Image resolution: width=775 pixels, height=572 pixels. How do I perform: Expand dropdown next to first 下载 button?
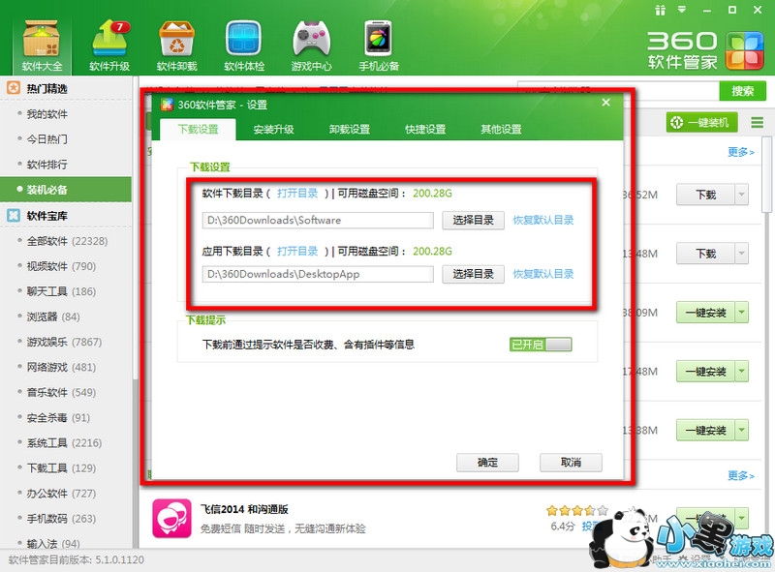741,195
